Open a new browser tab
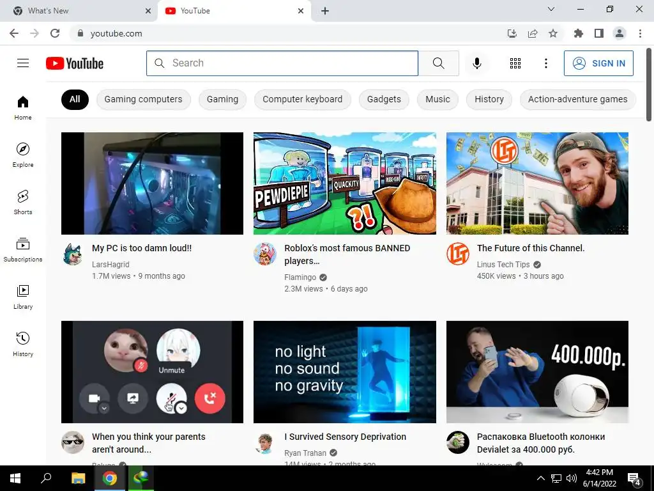 325,11
